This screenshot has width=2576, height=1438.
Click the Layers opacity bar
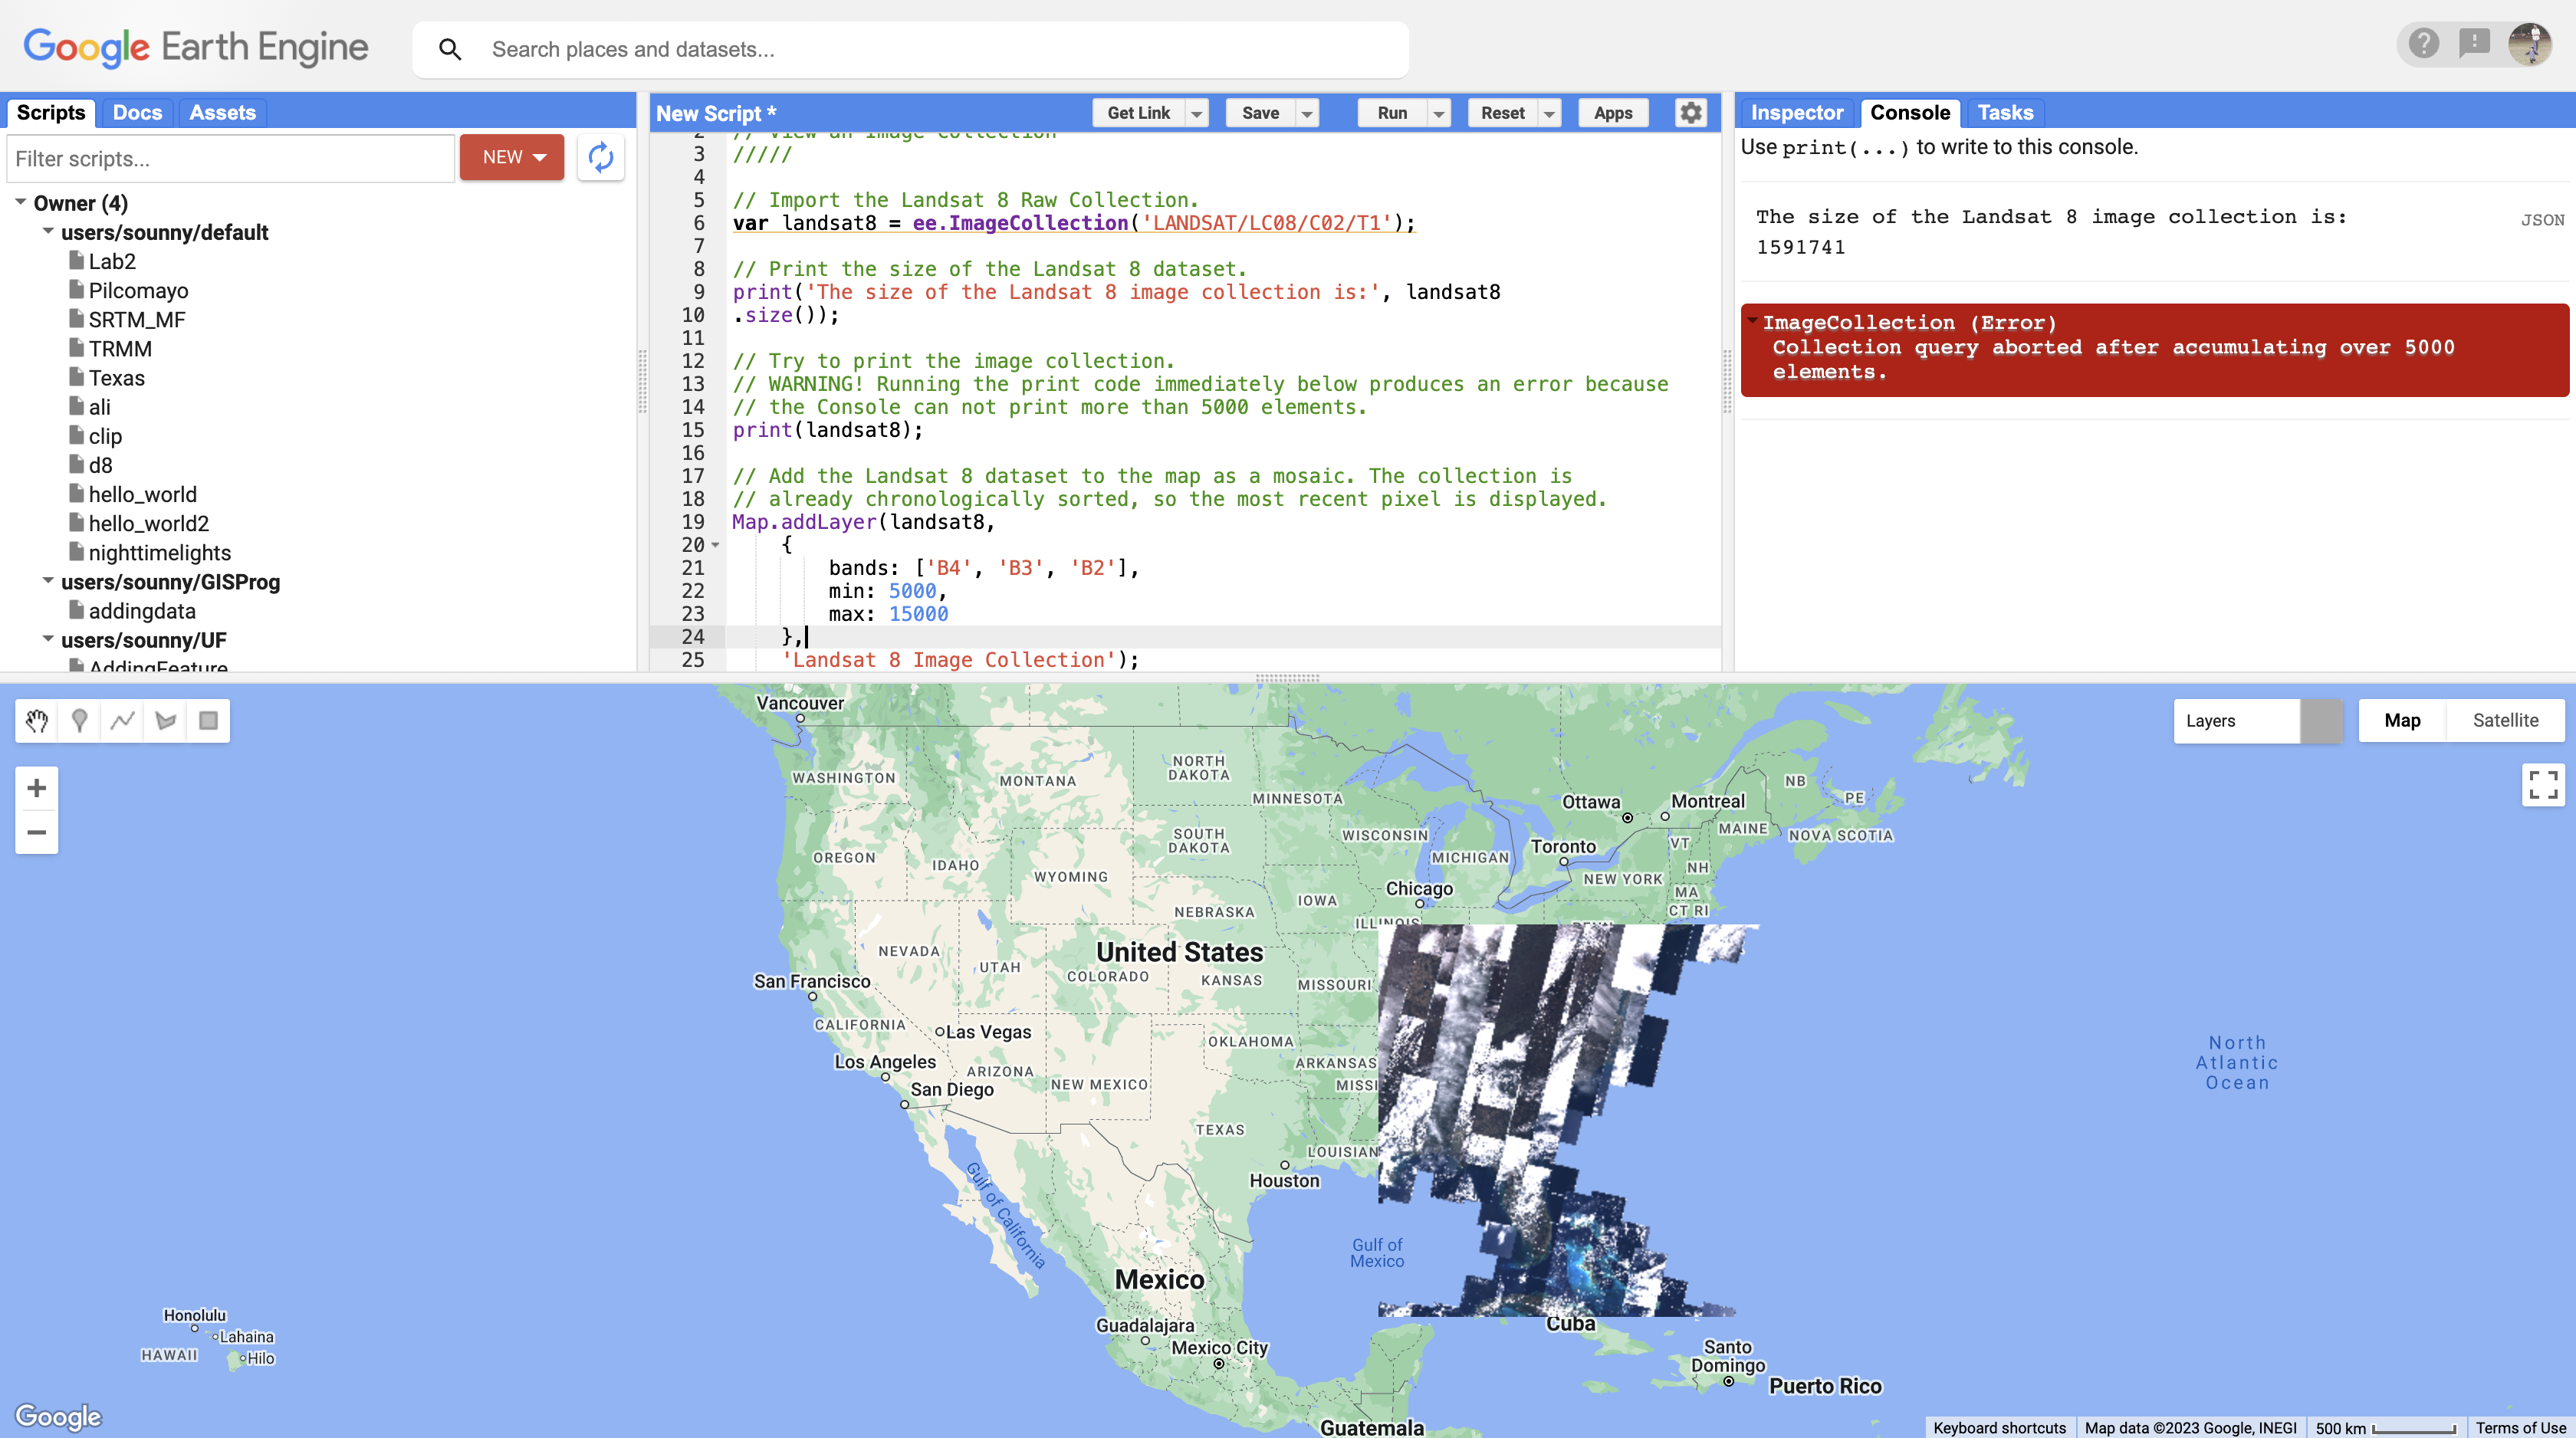[x=2320, y=720]
